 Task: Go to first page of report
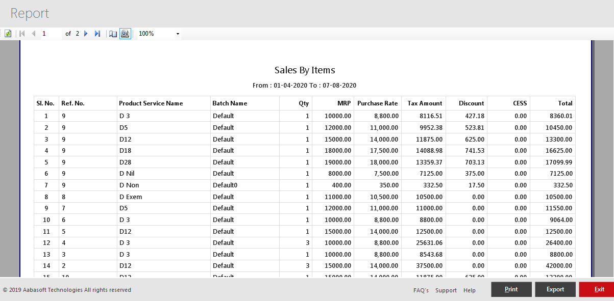(22, 34)
